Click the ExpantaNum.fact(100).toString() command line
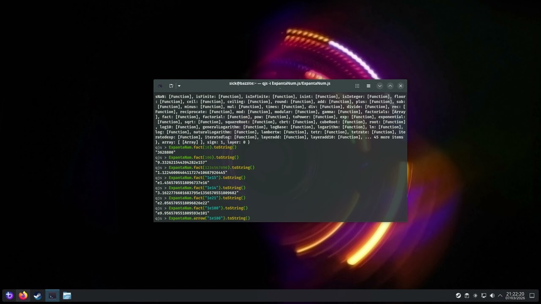This screenshot has height=304, width=541. click(x=197, y=157)
